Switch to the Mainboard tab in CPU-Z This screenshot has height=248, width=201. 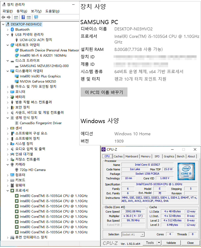click(x=132, y=156)
